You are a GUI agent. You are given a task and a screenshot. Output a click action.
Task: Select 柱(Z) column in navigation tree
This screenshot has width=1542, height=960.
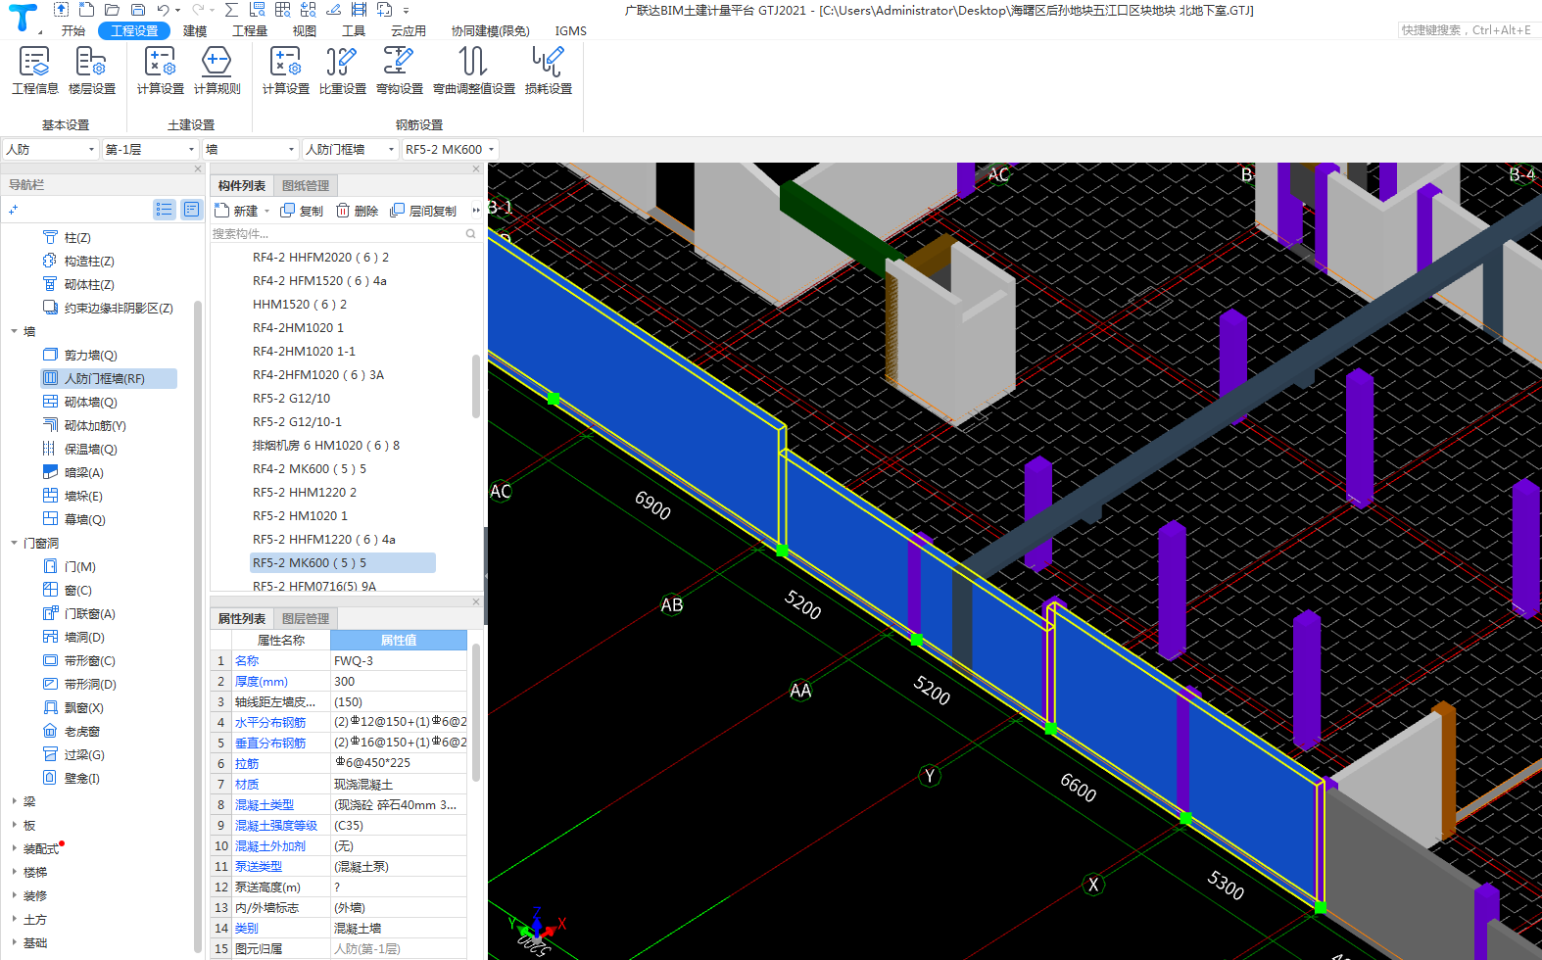tap(77, 237)
